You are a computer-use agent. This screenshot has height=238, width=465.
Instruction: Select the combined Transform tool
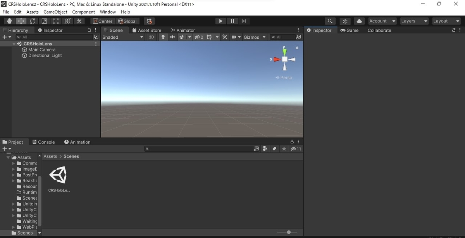(67, 21)
